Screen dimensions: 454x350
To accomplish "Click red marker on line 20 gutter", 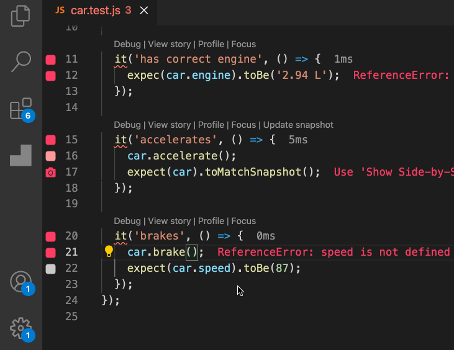I will coord(51,236).
